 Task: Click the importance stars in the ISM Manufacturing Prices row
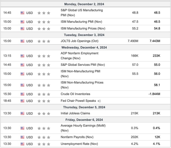coord(44,29)
